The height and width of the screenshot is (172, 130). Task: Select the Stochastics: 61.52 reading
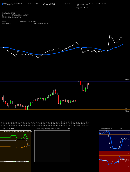8,13
